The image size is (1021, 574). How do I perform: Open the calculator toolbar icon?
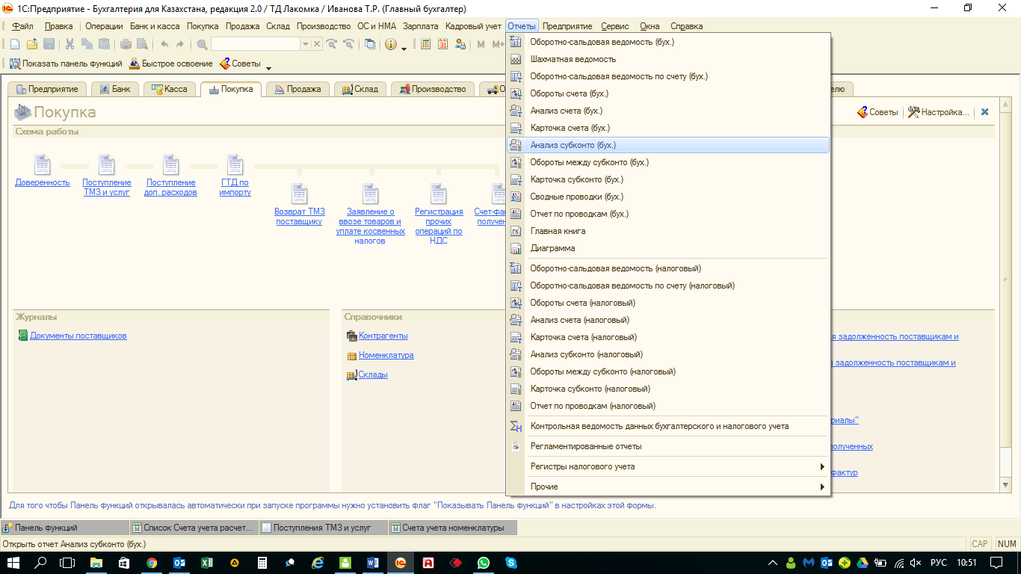pyautogui.click(x=426, y=44)
